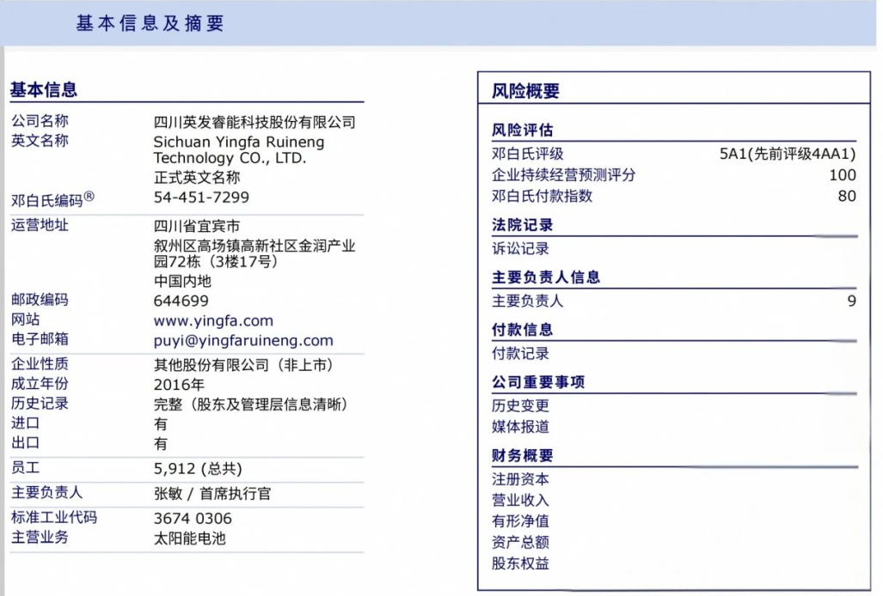Viewport: 883px width, 596px height.
Task: Open the 邓白氏评级 risk item
Action: click(x=528, y=154)
